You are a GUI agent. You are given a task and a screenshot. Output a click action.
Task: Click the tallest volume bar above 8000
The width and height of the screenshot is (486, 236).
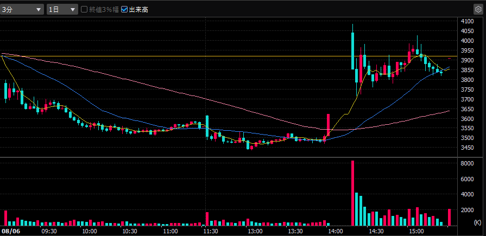353,193
